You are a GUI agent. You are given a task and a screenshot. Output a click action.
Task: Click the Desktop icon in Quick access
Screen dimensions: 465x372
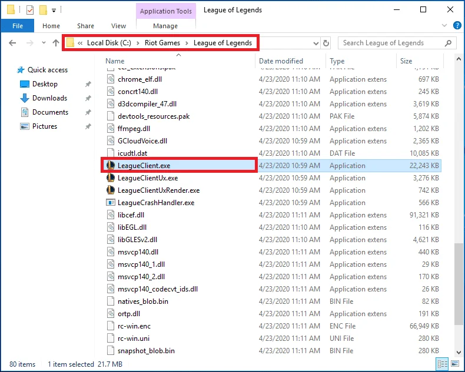25,84
